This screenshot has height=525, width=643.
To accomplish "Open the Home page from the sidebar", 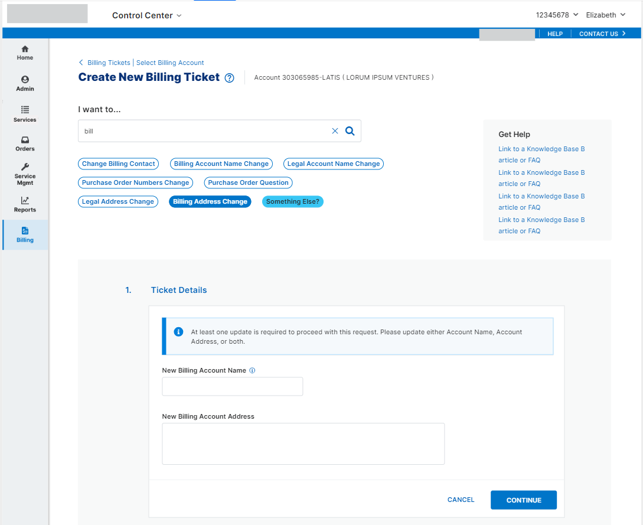I will tap(24, 53).
